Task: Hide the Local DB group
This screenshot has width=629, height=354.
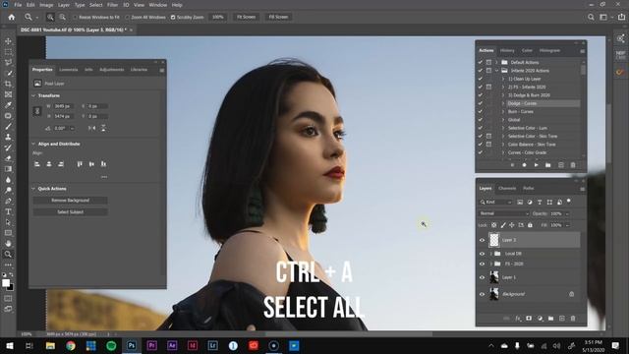Action: point(483,254)
